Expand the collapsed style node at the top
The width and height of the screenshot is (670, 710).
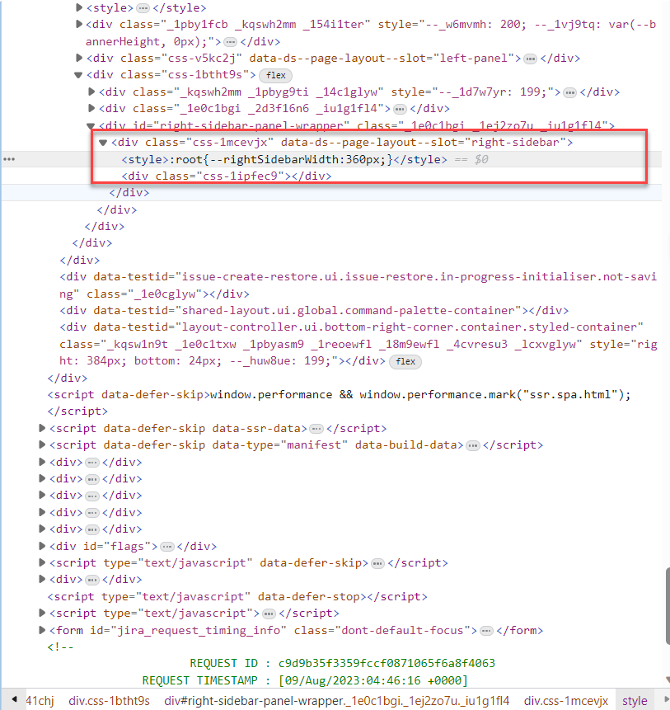click(x=79, y=7)
